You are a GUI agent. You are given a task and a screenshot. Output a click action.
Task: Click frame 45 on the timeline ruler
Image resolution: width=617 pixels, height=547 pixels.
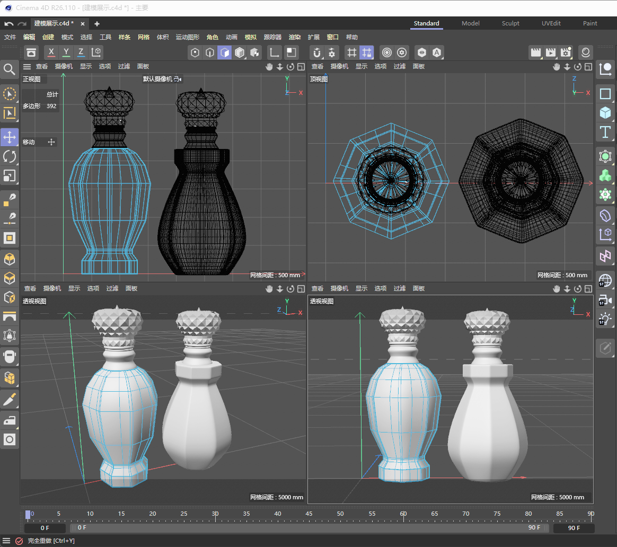click(309, 514)
